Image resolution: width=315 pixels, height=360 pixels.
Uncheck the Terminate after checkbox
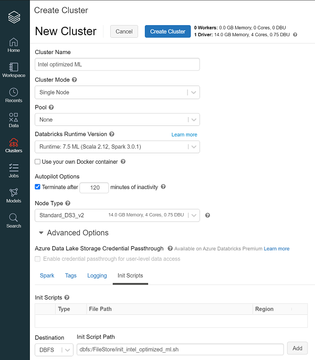click(x=38, y=187)
